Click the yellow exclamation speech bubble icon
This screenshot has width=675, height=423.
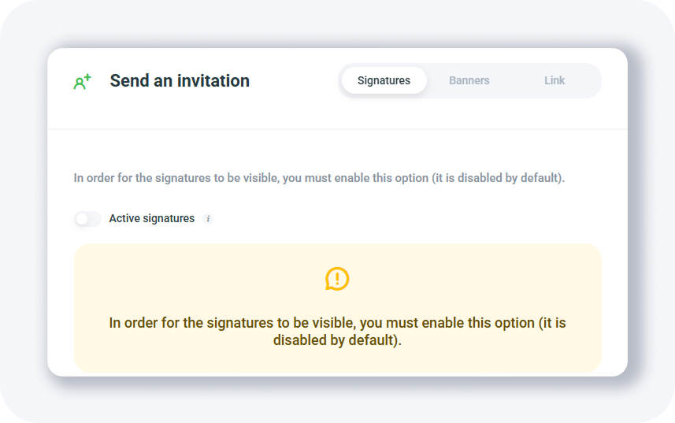[337, 279]
